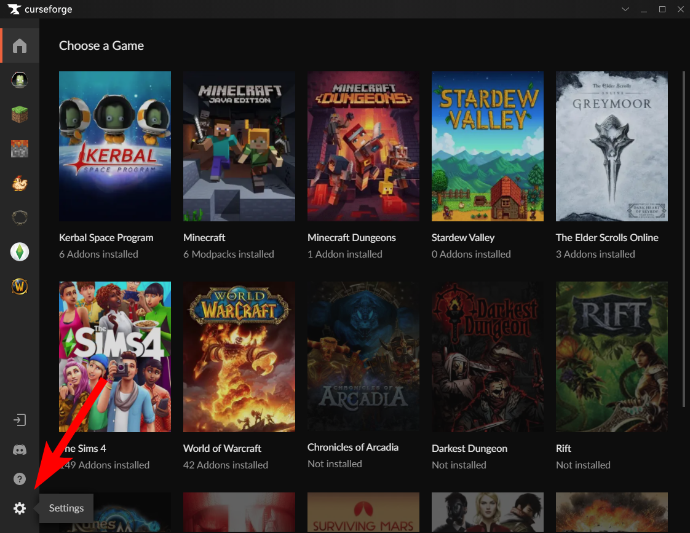690x533 pixels.
Task: Open the Minecraft grass block sidebar icon
Action: tap(19, 114)
